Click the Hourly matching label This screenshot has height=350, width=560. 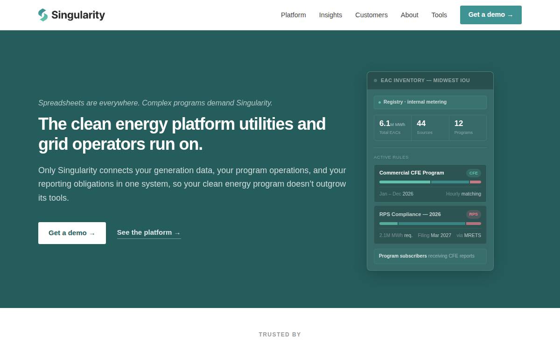pos(463,194)
